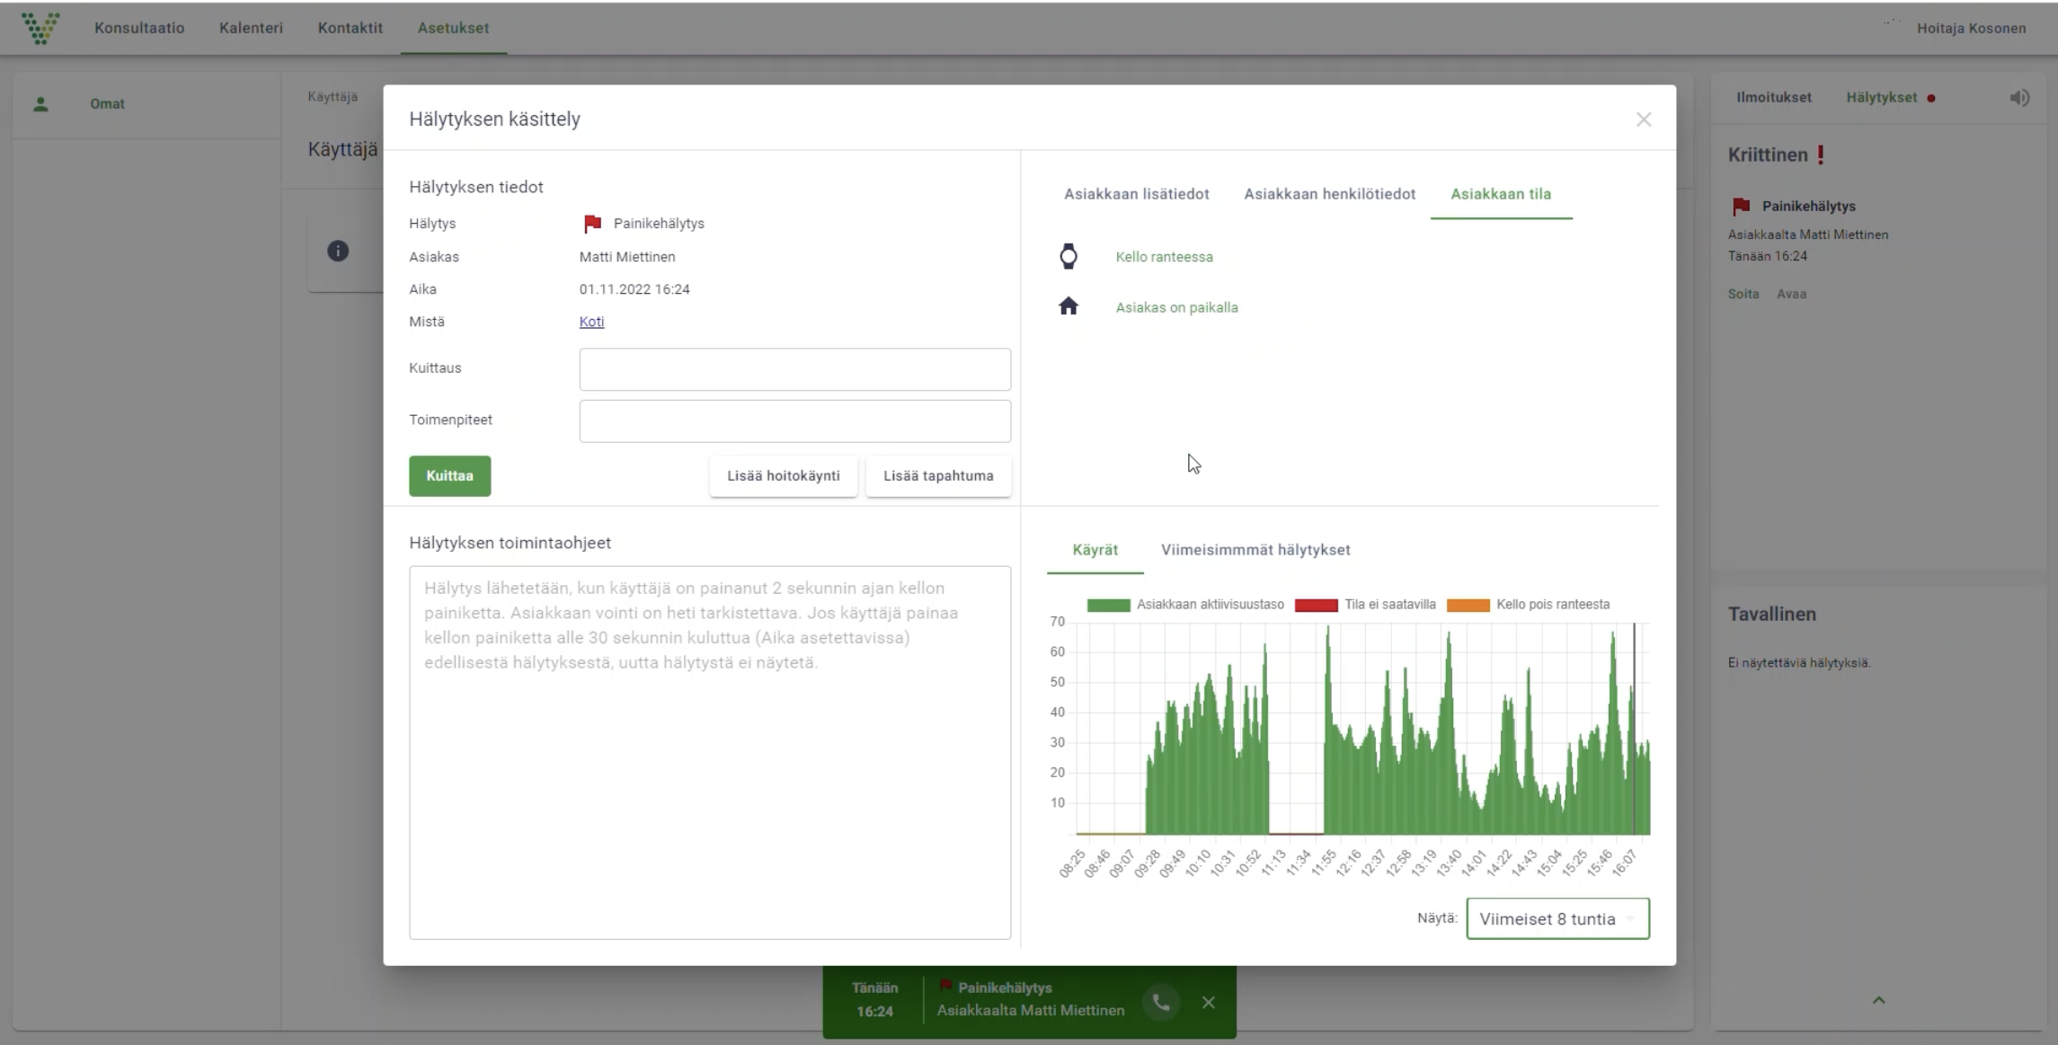Viewport: 2058px width, 1045px height.
Task: Call customer using phone icon in green notification
Action: pyautogui.click(x=1161, y=1002)
